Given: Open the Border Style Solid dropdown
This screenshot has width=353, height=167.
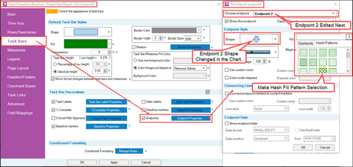Looking at the screenshot, I should point(192,38).
